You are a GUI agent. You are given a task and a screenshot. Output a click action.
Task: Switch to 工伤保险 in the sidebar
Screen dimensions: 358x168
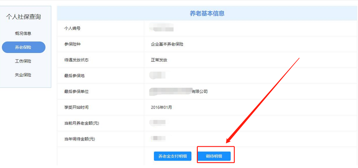[23, 61]
